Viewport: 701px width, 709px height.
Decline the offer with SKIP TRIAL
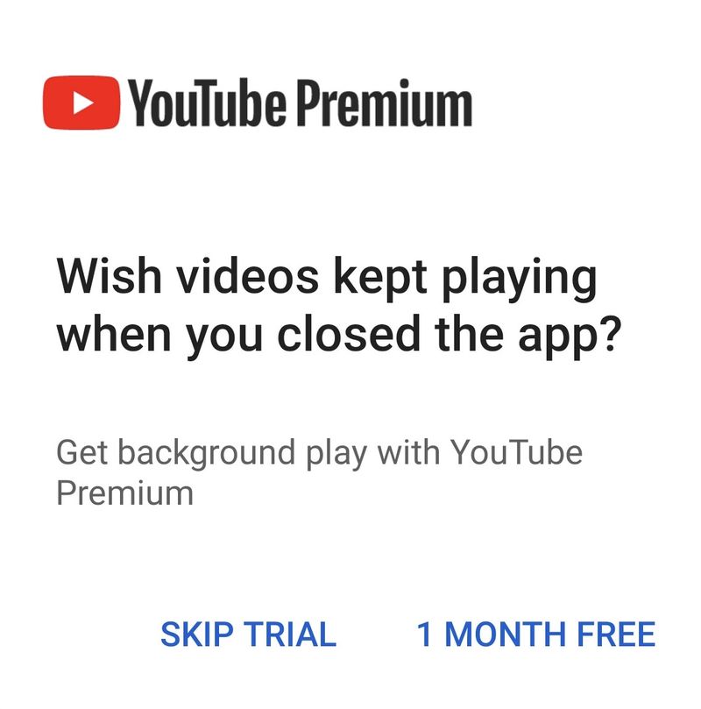point(249,635)
